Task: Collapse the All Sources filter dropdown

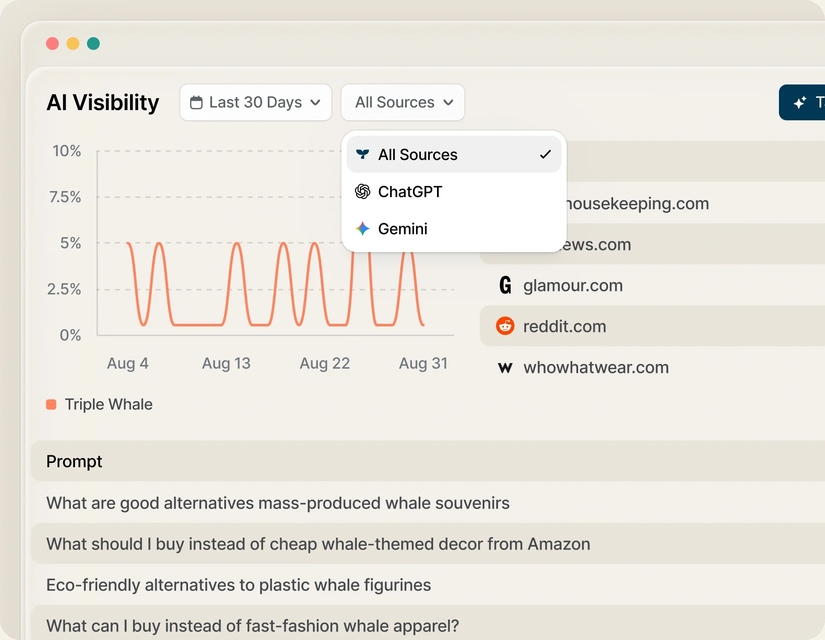Action: coord(403,102)
